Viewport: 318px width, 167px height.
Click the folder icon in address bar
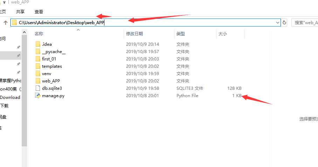click(x=14, y=22)
